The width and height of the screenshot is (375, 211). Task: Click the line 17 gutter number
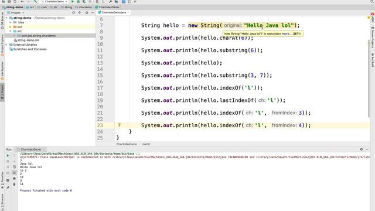pyautogui.click(x=100, y=88)
